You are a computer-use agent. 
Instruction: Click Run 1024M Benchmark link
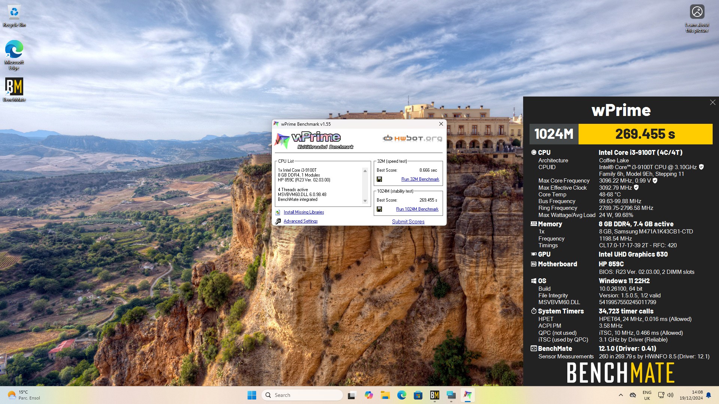coord(417,209)
